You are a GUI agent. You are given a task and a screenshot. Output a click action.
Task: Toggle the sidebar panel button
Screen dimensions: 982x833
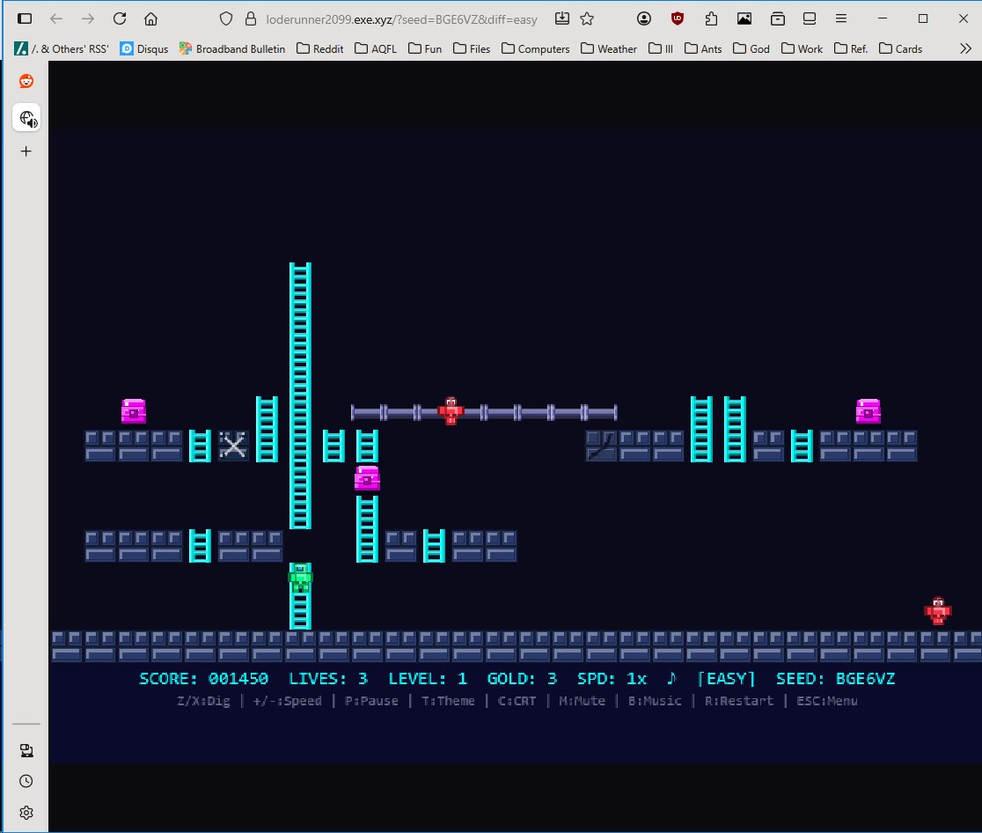coord(25,18)
